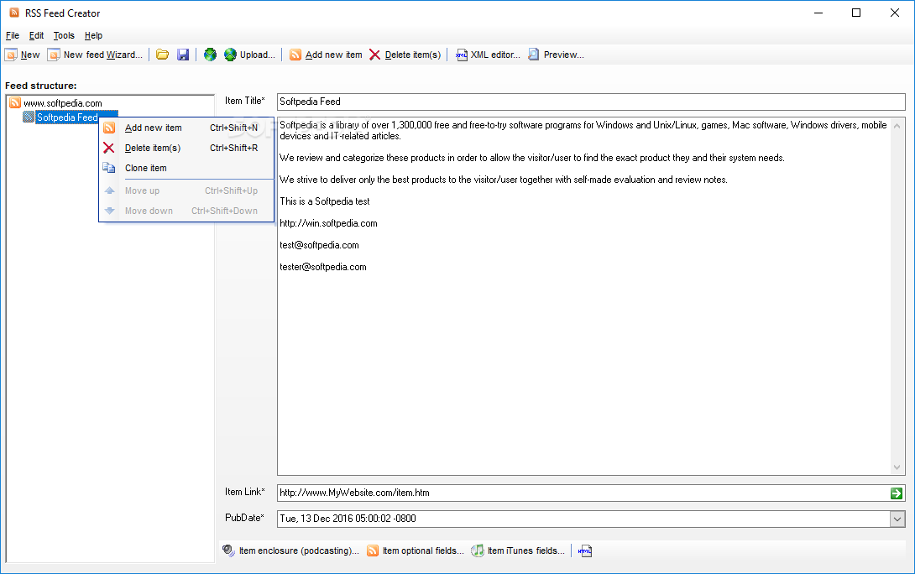Click the orange RSS icon in the context menu
This screenshot has height=574, width=915.
pos(109,128)
